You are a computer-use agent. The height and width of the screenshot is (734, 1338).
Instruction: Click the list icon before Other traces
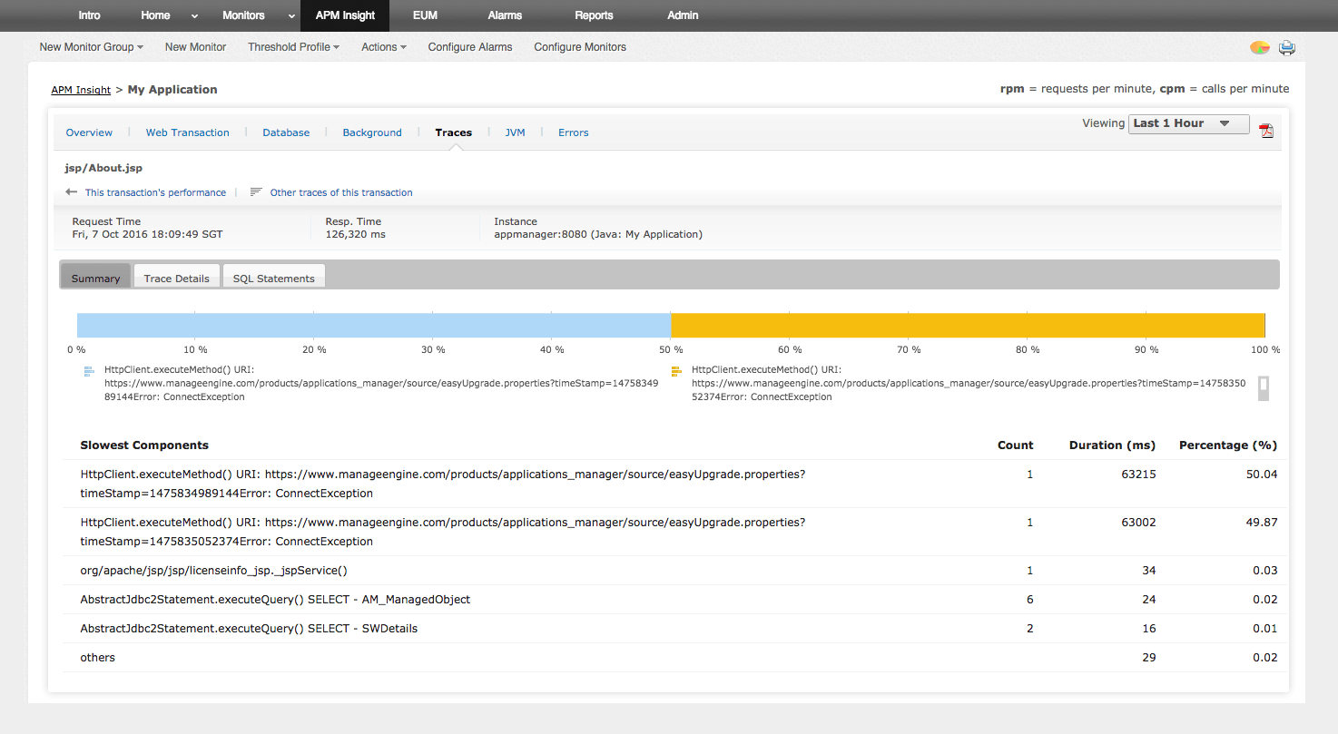click(256, 192)
